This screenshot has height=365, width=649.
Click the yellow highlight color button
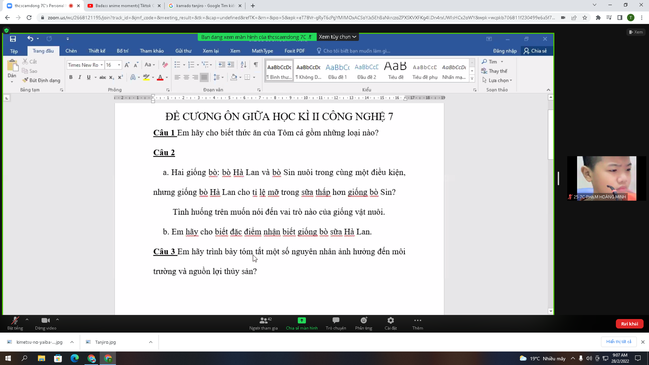146,77
